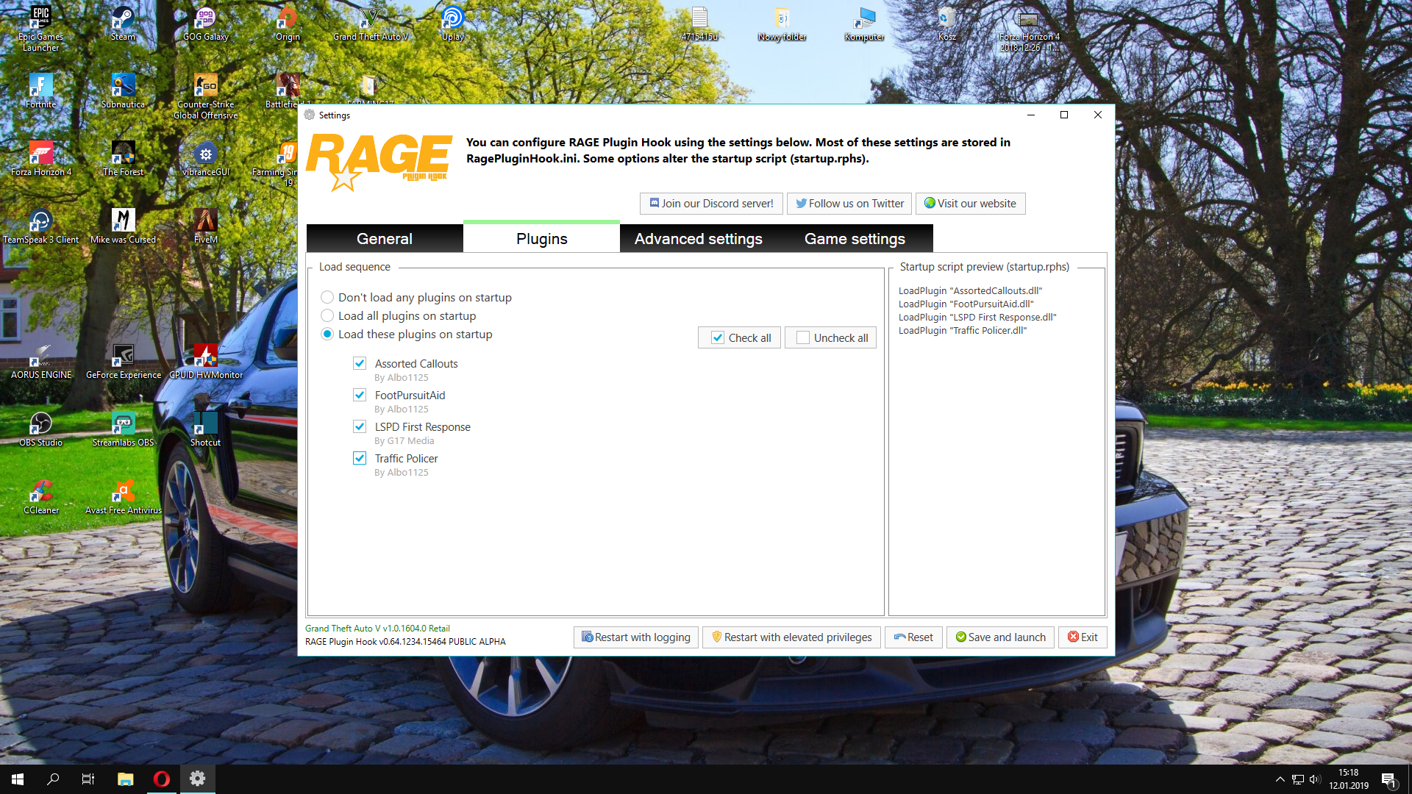1412x794 pixels.
Task: Disable the Traffic Policer plugin checkbox
Action: [x=360, y=458]
